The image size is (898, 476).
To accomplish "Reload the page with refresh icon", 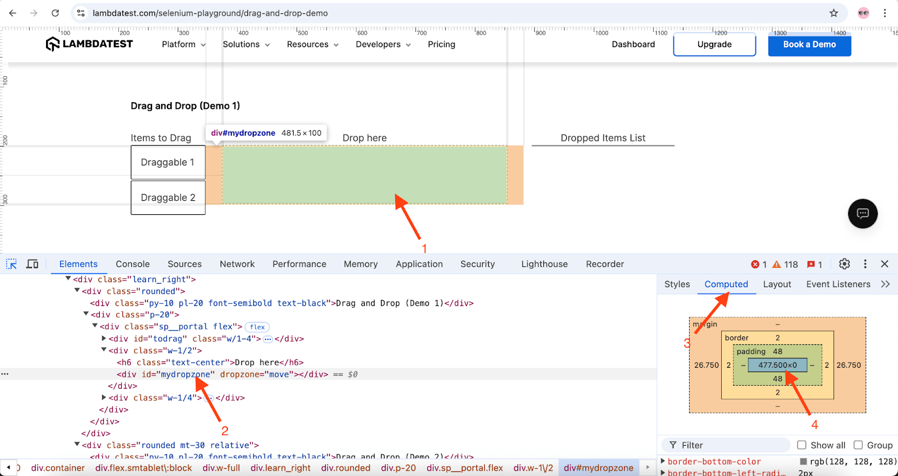I will 55,13.
